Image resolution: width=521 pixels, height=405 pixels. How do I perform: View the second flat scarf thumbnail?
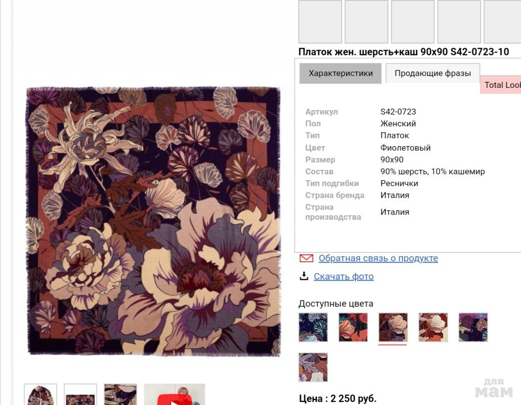81,394
